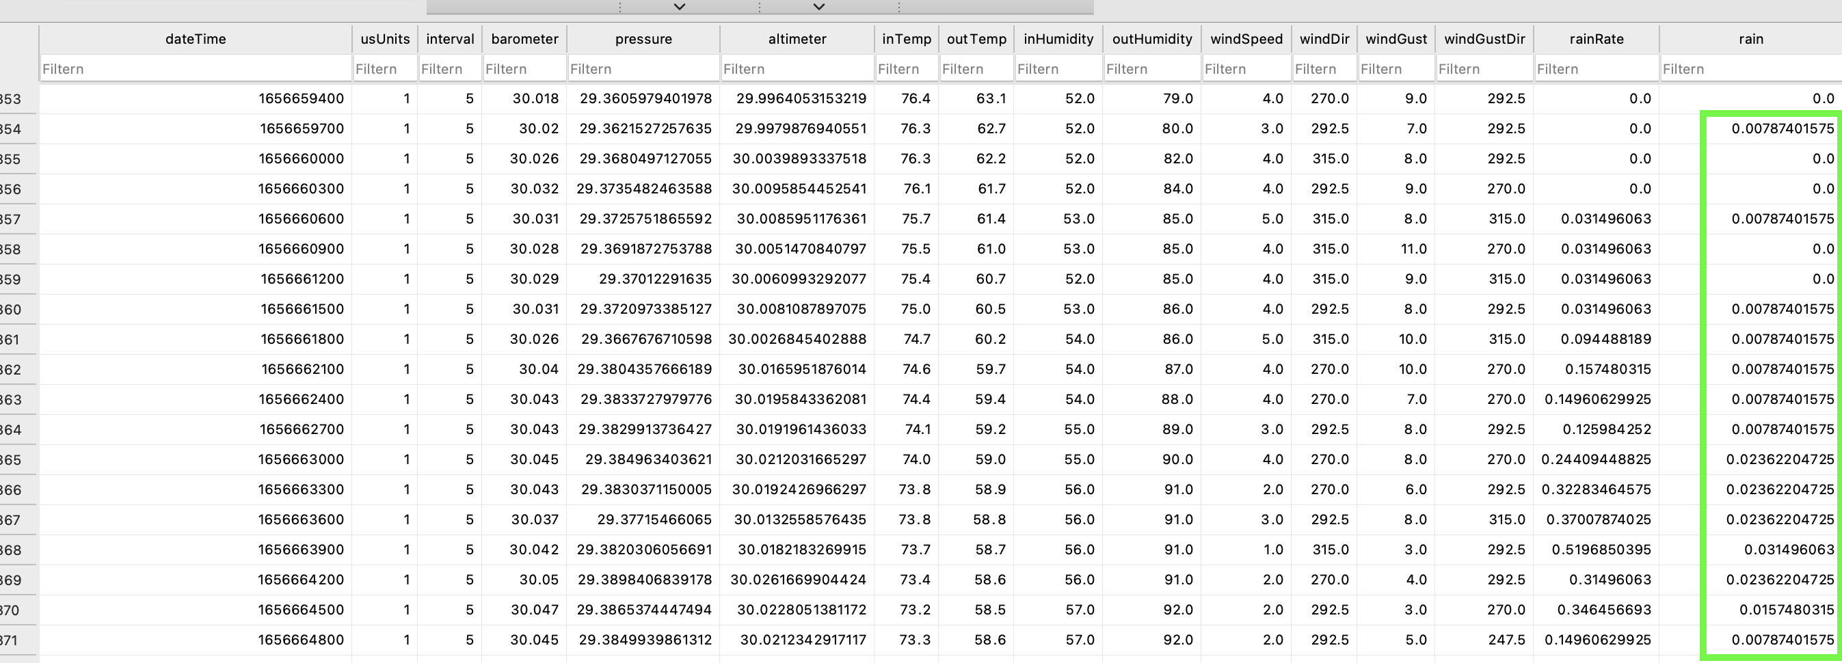Select the inTemp column header
The width and height of the screenshot is (1842, 663).
[x=907, y=38]
